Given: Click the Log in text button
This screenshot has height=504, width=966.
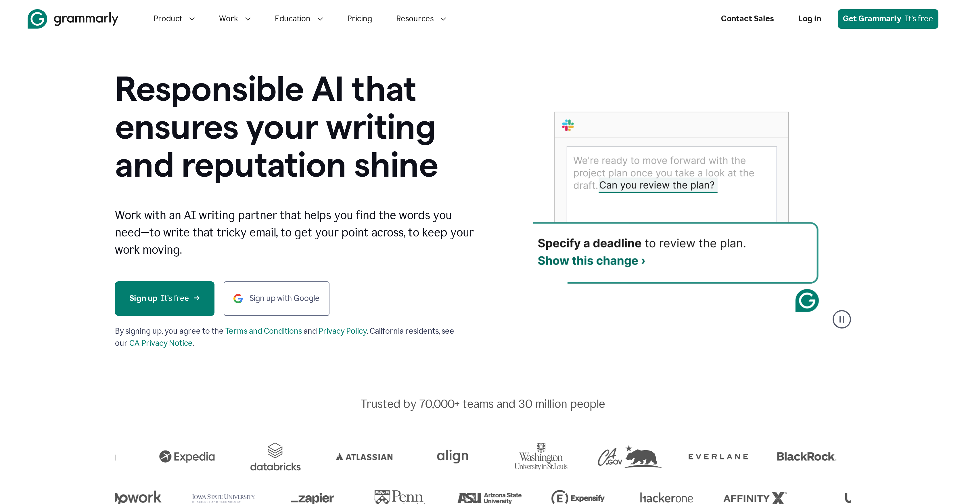Looking at the screenshot, I should tap(809, 18).
